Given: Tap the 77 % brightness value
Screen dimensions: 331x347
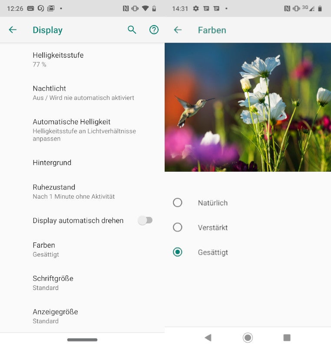Looking at the screenshot, I should click(40, 64).
